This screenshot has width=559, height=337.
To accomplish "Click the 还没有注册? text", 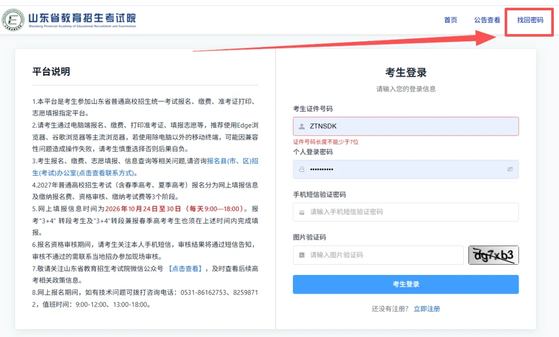I will coord(390,309).
